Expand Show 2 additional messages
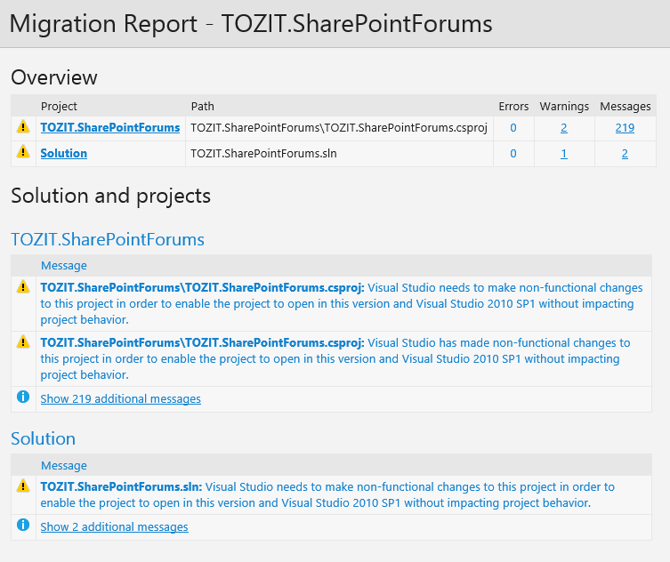The image size is (670, 562). [x=114, y=526]
